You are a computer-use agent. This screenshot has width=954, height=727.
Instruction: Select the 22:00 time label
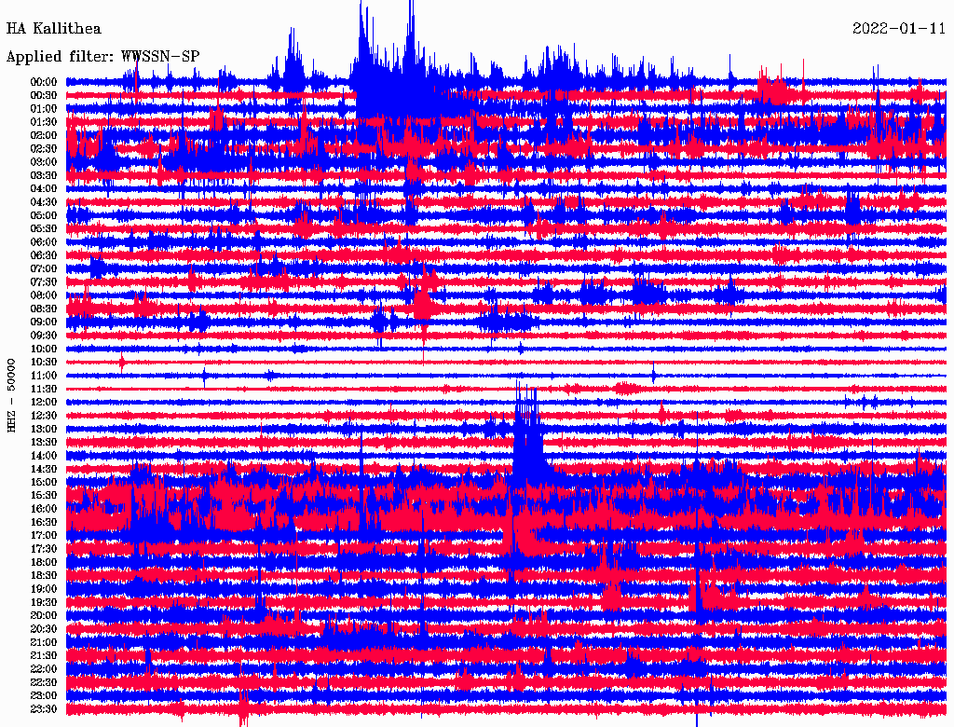[44, 669]
